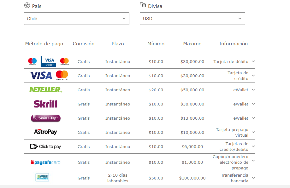Click the Skrill 1-Tap badge
Image resolution: width=290 pixels, height=188 pixels.
(x=46, y=118)
